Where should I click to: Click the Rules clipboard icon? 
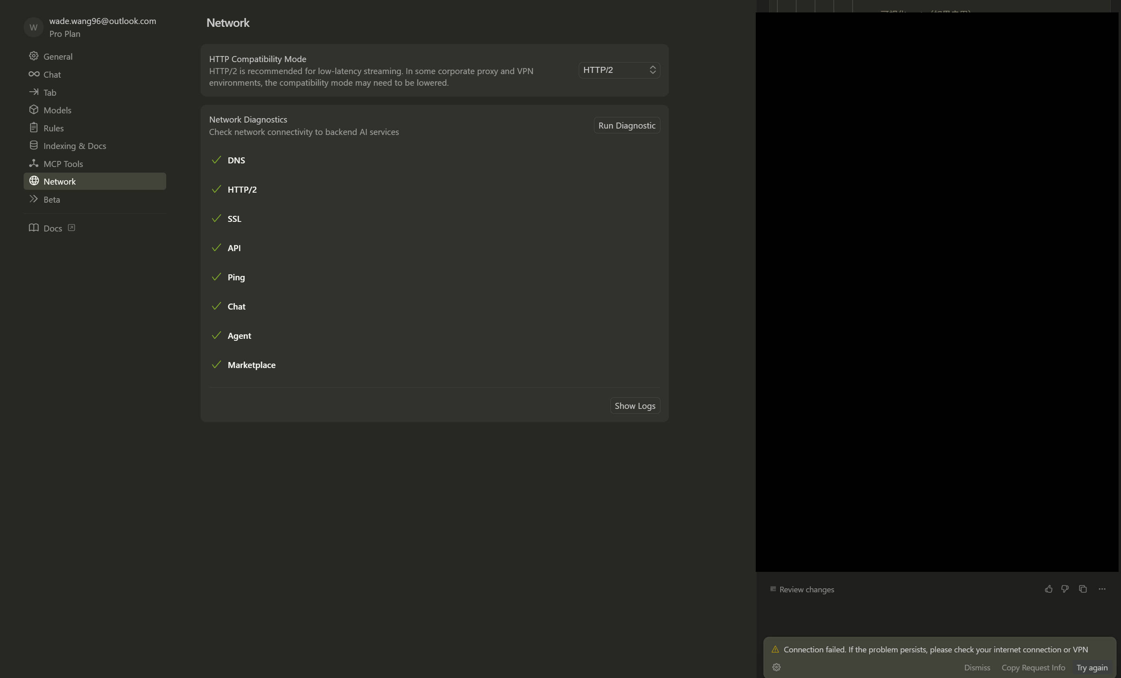pyautogui.click(x=34, y=127)
